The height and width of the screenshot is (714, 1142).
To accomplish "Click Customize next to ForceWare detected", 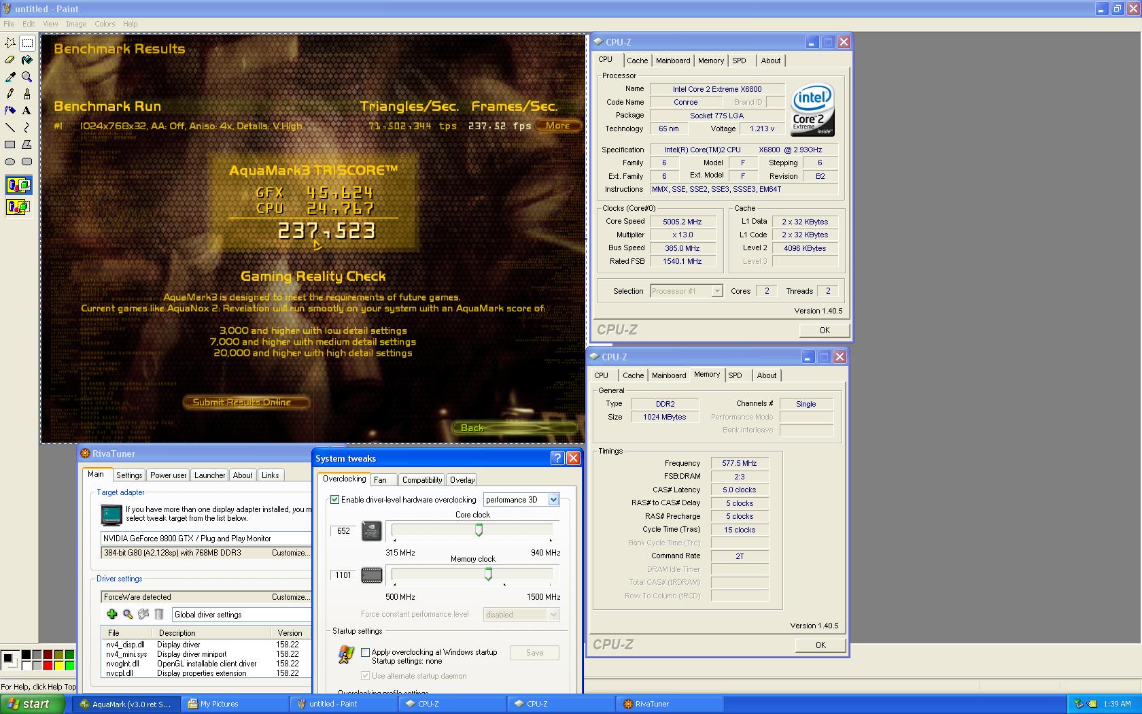I will pyautogui.click(x=290, y=597).
